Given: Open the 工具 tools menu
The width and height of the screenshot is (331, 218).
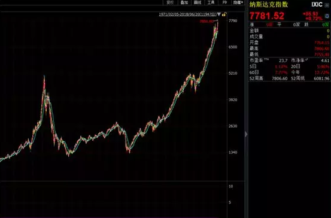Looking at the screenshot, I should pos(211,2).
